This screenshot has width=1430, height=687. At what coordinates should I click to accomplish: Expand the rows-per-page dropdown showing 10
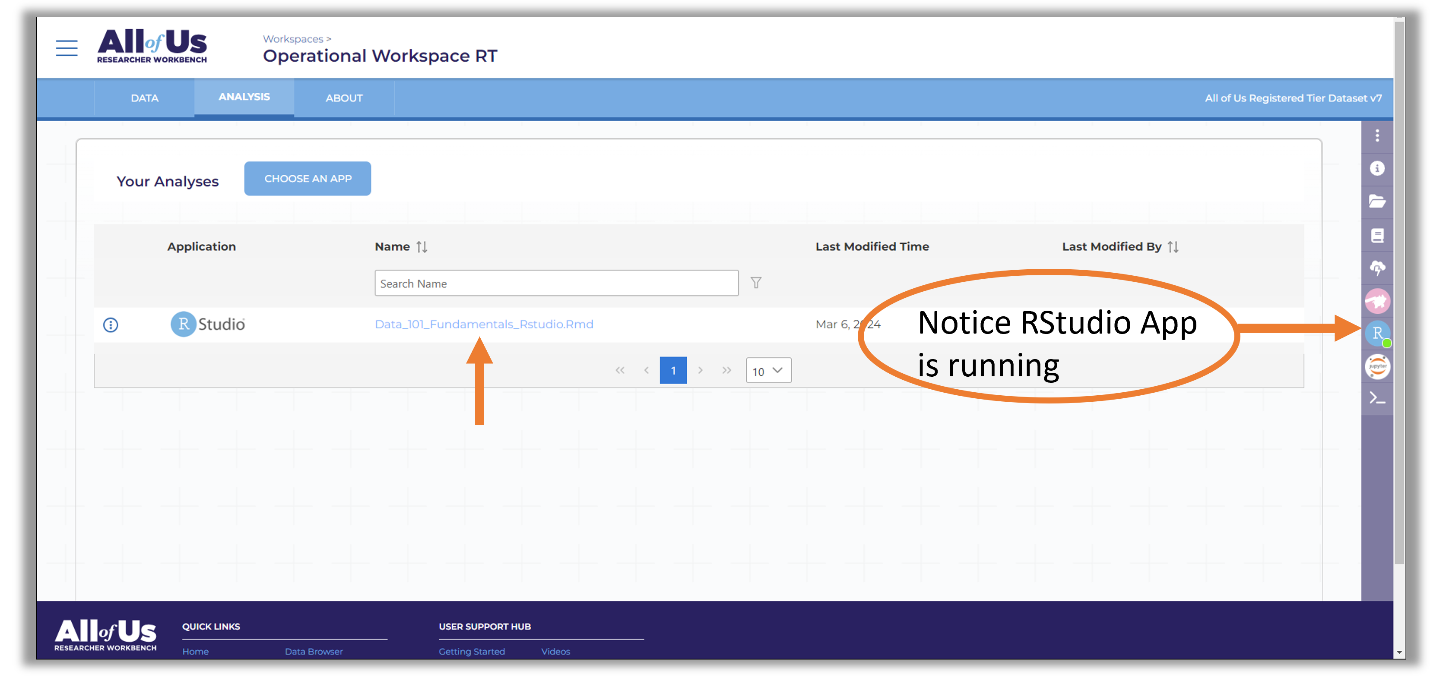[x=768, y=370]
